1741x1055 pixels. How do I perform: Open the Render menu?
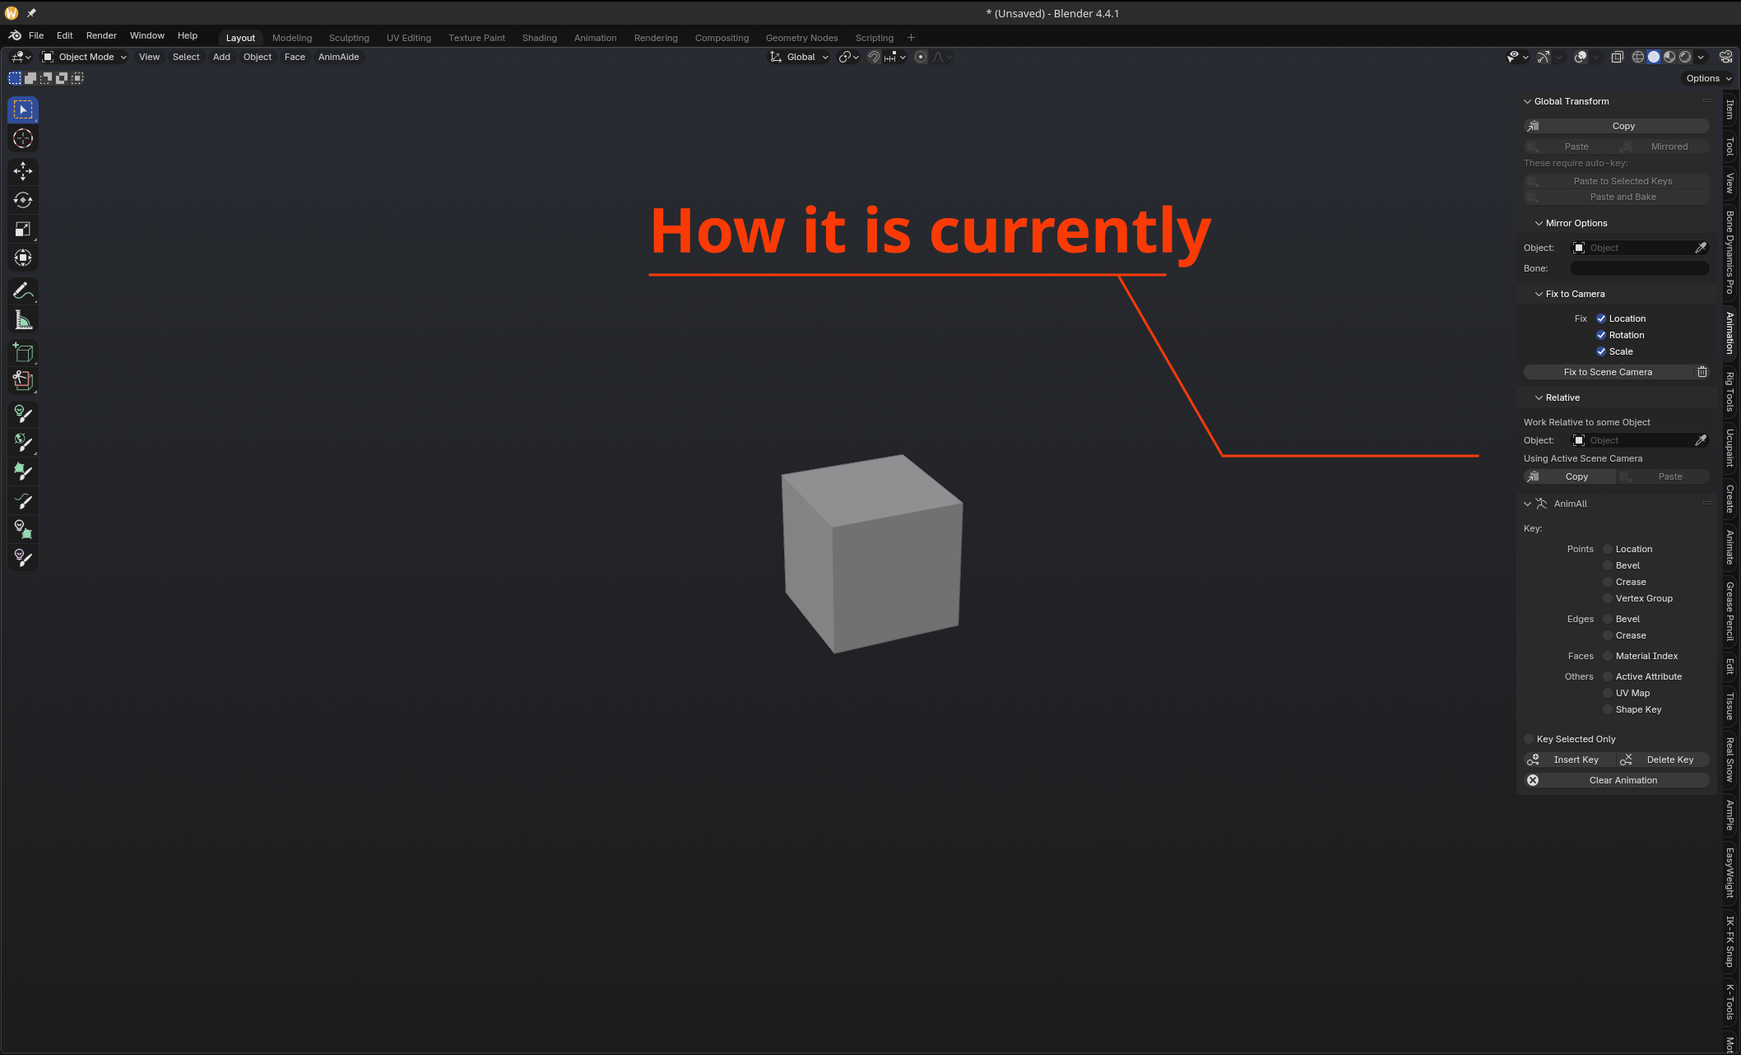(101, 35)
